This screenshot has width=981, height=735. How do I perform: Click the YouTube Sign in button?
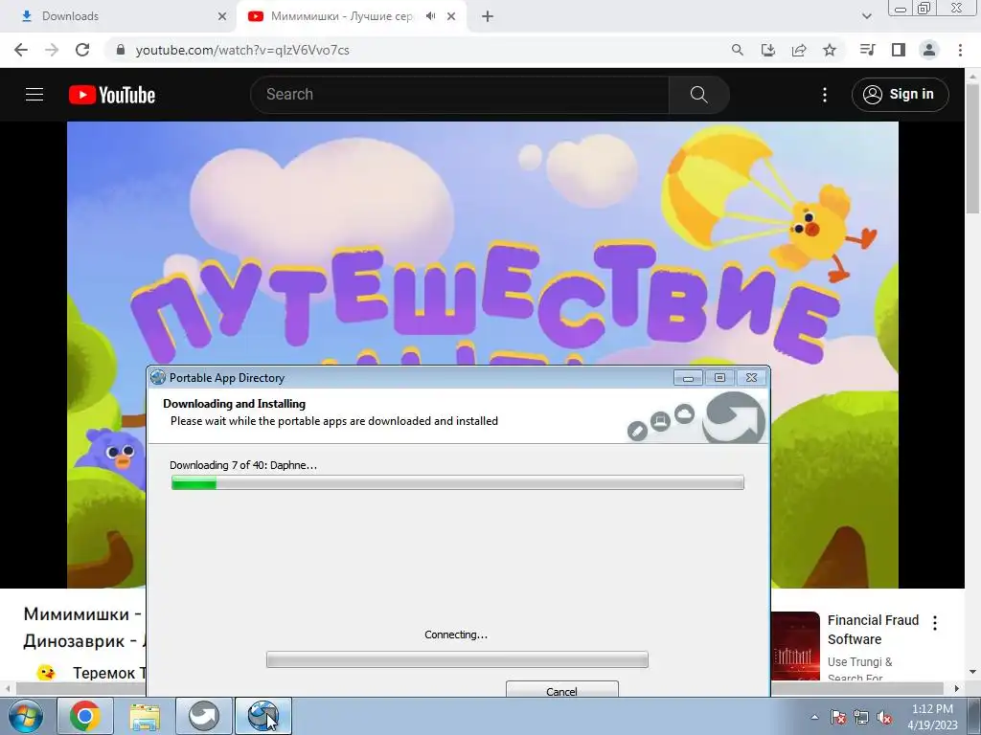(900, 95)
